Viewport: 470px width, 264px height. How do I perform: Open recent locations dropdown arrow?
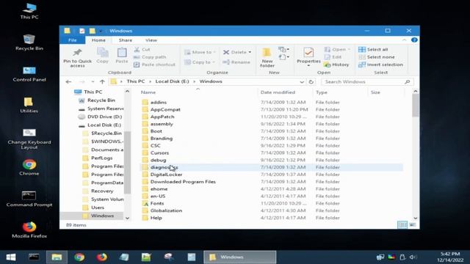(x=93, y=81)
